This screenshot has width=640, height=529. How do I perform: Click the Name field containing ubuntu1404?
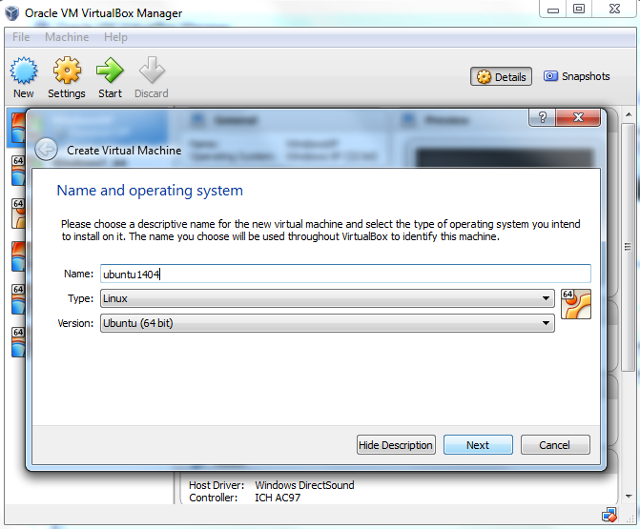[345, 274]
